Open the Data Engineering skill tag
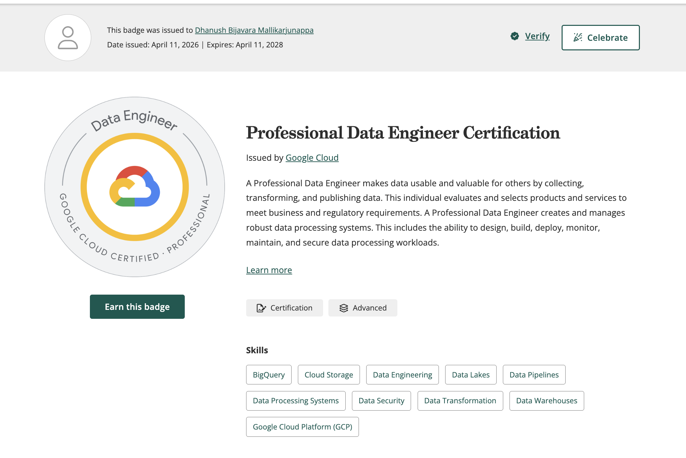This screenshot has height=458, width=686. point(402,375)
